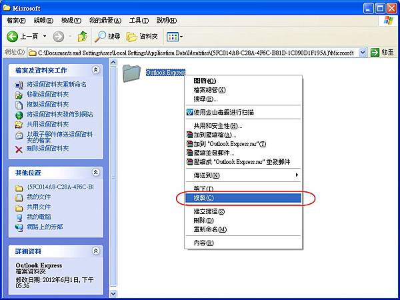Open the back button history dropdown arrow
The image size is (400, 300).
click(x=45, y=37)
